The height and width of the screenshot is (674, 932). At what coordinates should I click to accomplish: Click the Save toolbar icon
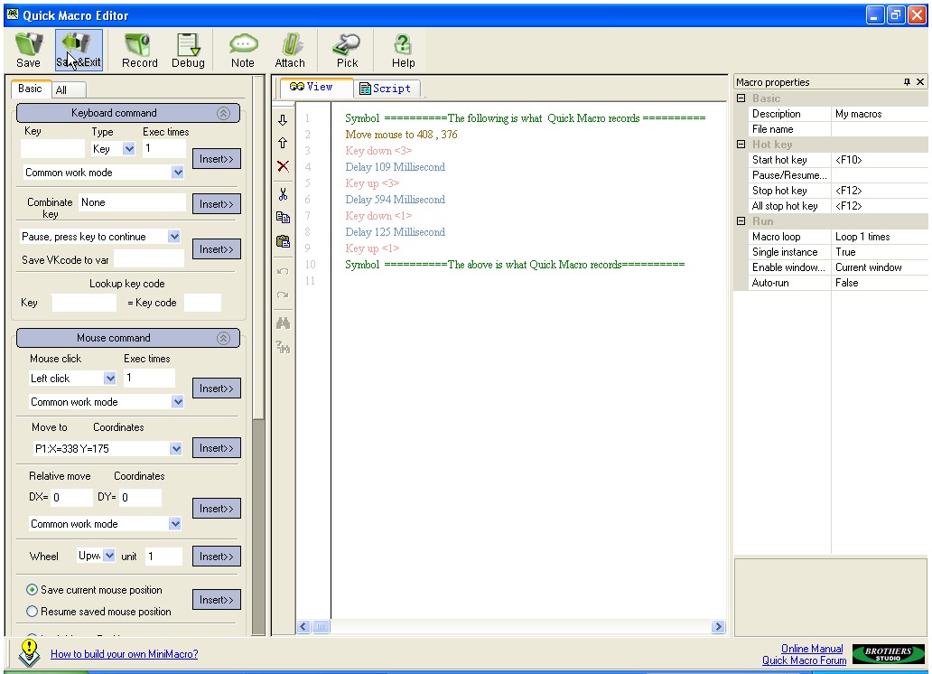[29, 50]
